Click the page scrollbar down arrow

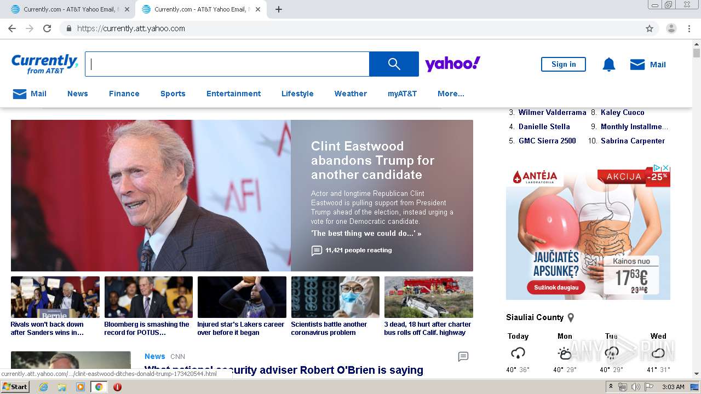point(697,374)
